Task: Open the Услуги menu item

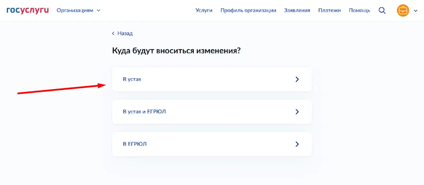Action: click(x=204, y=10)
